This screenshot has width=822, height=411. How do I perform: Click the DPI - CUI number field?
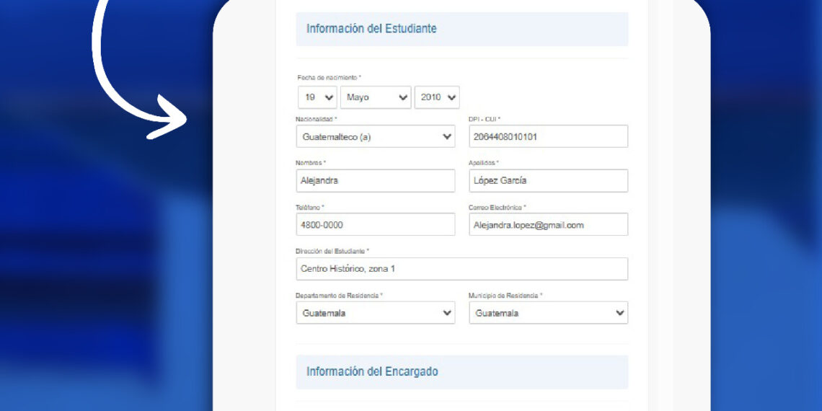[548, 136]
